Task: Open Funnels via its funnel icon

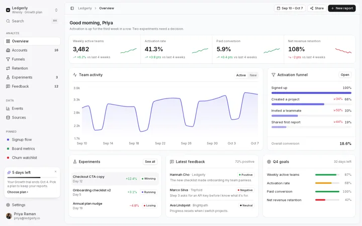Action: point(8,59)
